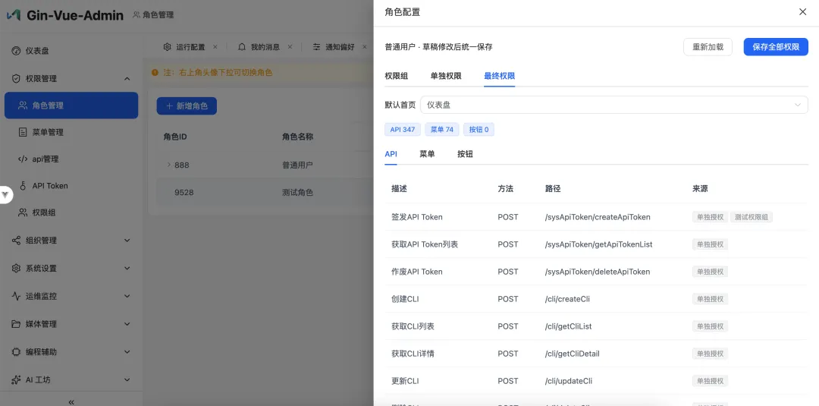Click the 菜单 74 count badge

click(x=442, y=130)
